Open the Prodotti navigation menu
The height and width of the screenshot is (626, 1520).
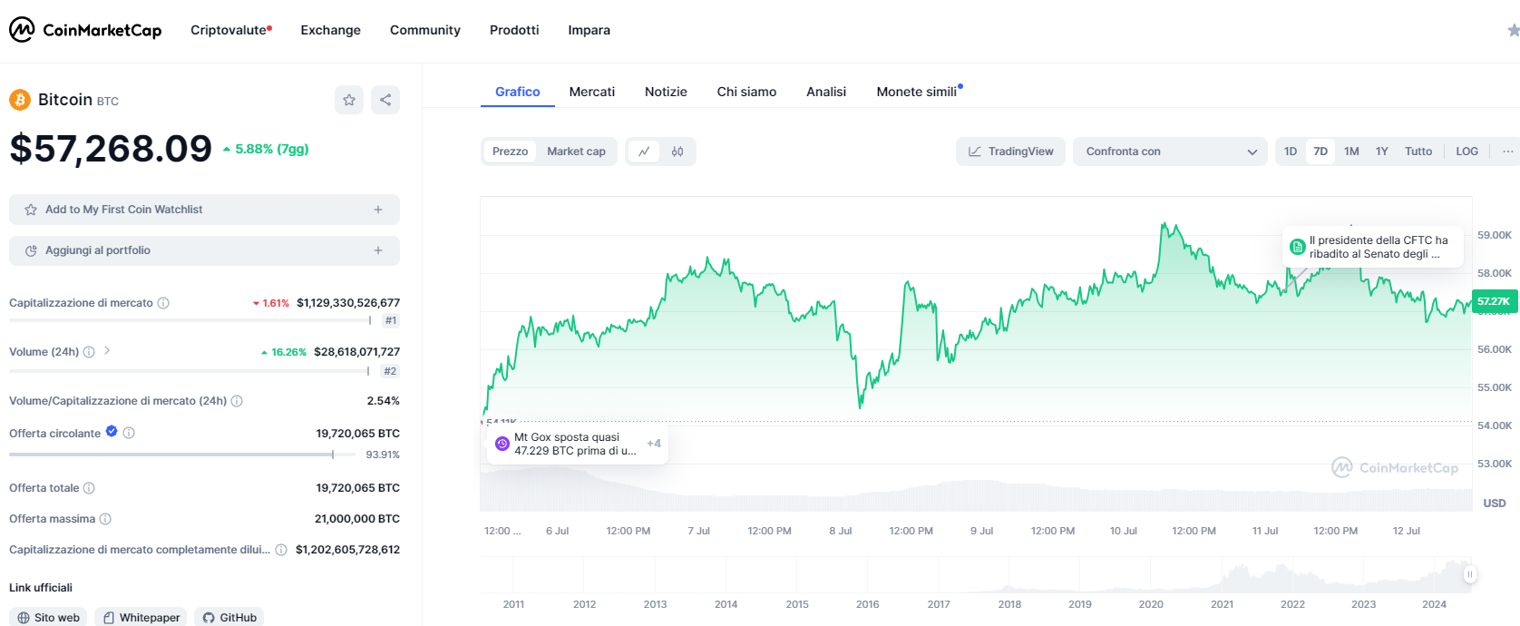(514, 30)
